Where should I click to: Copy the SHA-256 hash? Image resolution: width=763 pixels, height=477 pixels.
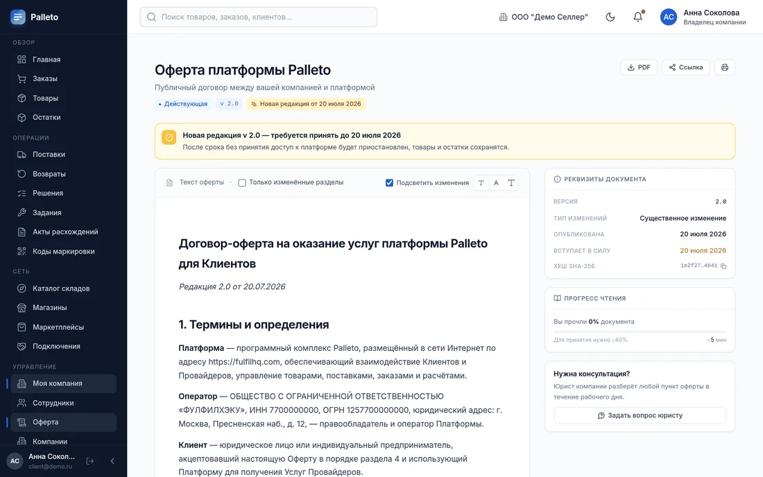(x=723, y=266)
